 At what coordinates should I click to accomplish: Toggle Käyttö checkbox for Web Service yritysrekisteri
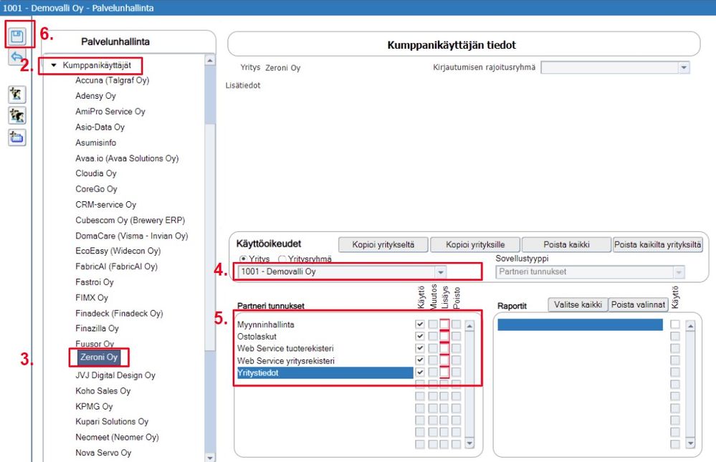pyautogui.click(x=420, y=360)
